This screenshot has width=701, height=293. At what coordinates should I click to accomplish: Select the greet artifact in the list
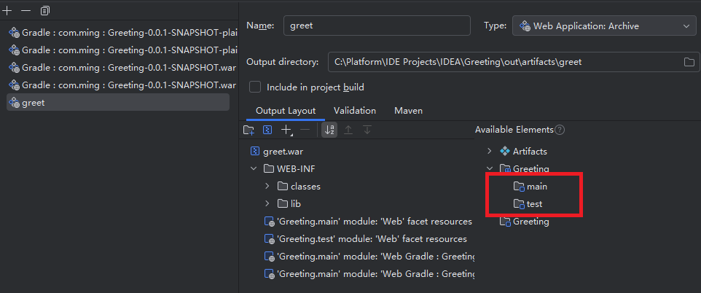118,103
